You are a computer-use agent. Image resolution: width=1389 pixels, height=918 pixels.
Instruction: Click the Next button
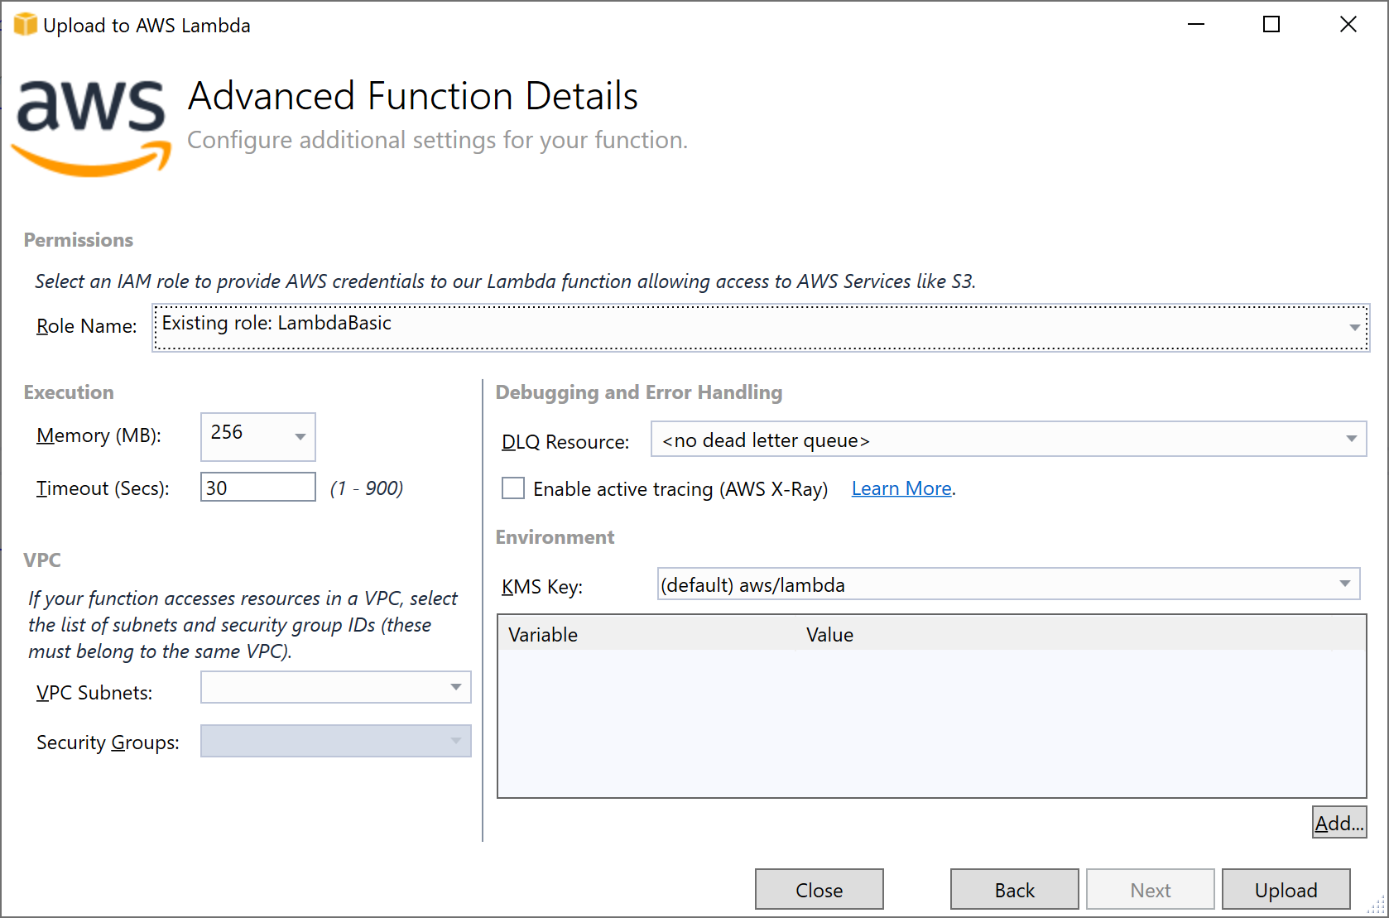click(1151, 890)
